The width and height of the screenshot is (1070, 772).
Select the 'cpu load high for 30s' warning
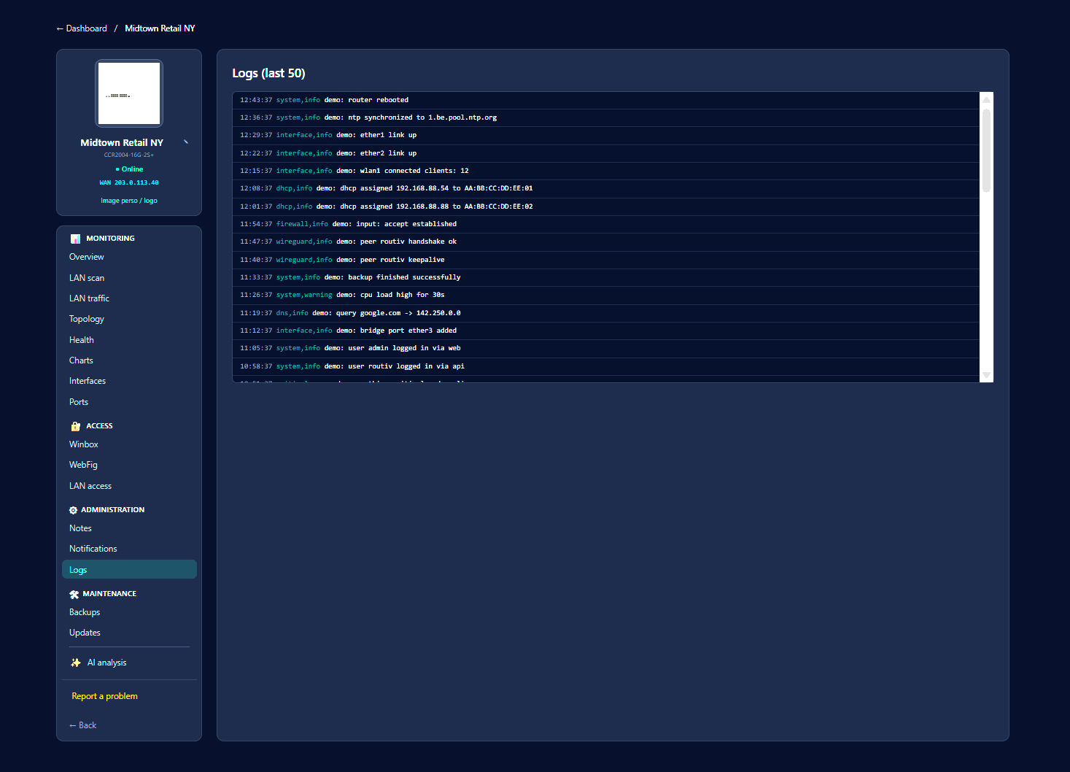[x=606, y=295]
